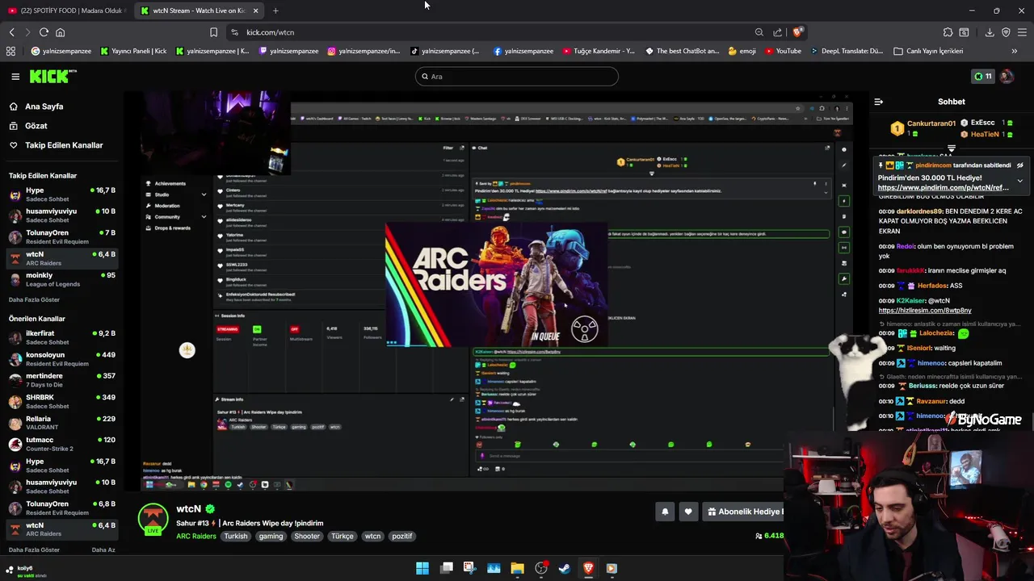Open the Kick hamburger menu

coord(15,77)
